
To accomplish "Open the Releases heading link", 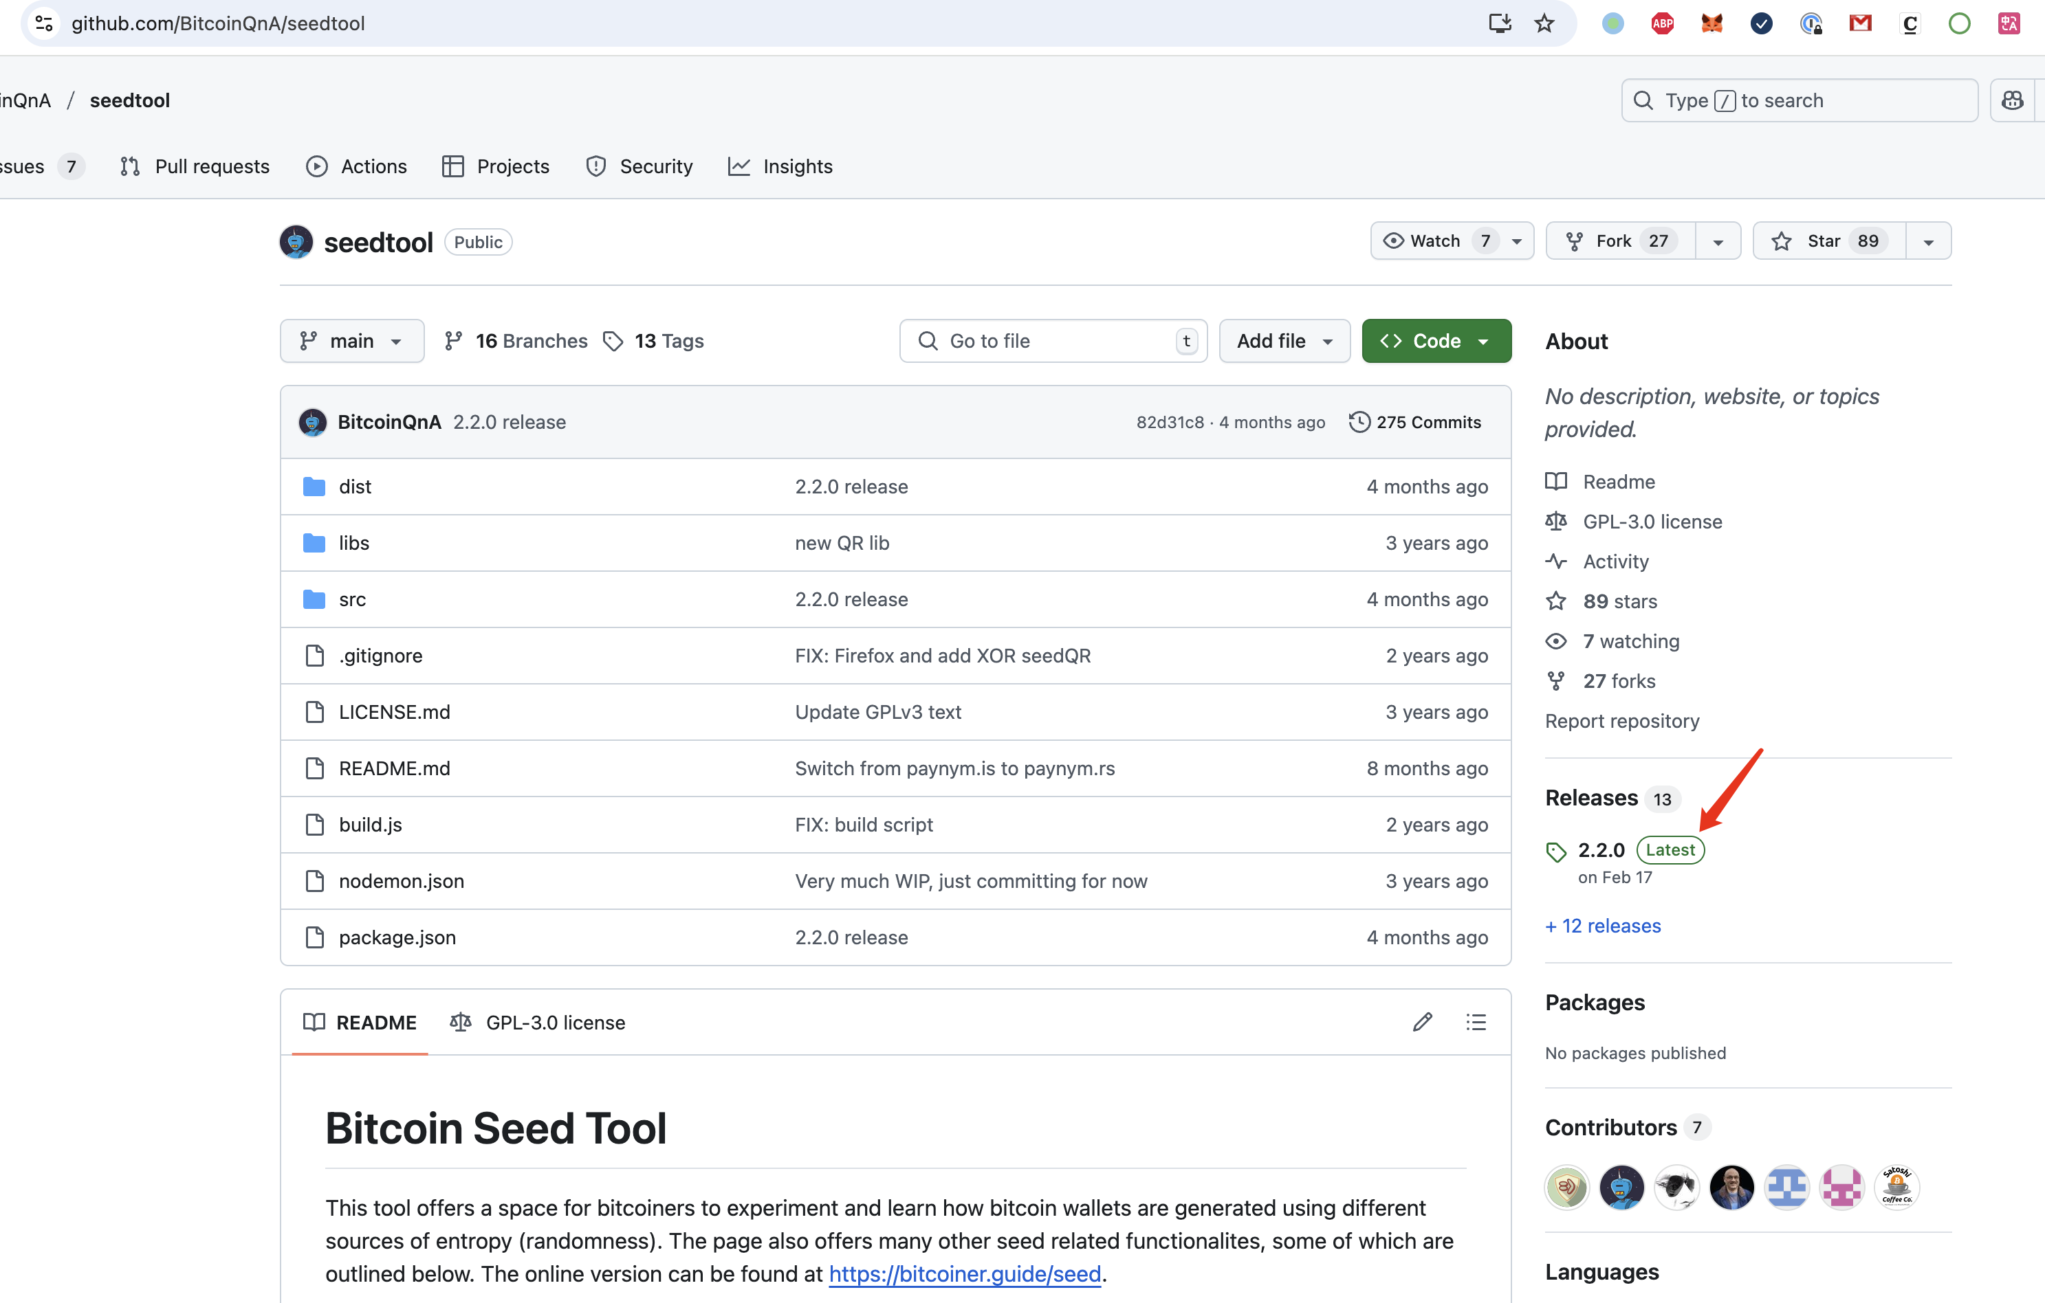I will click(1591, 798).
